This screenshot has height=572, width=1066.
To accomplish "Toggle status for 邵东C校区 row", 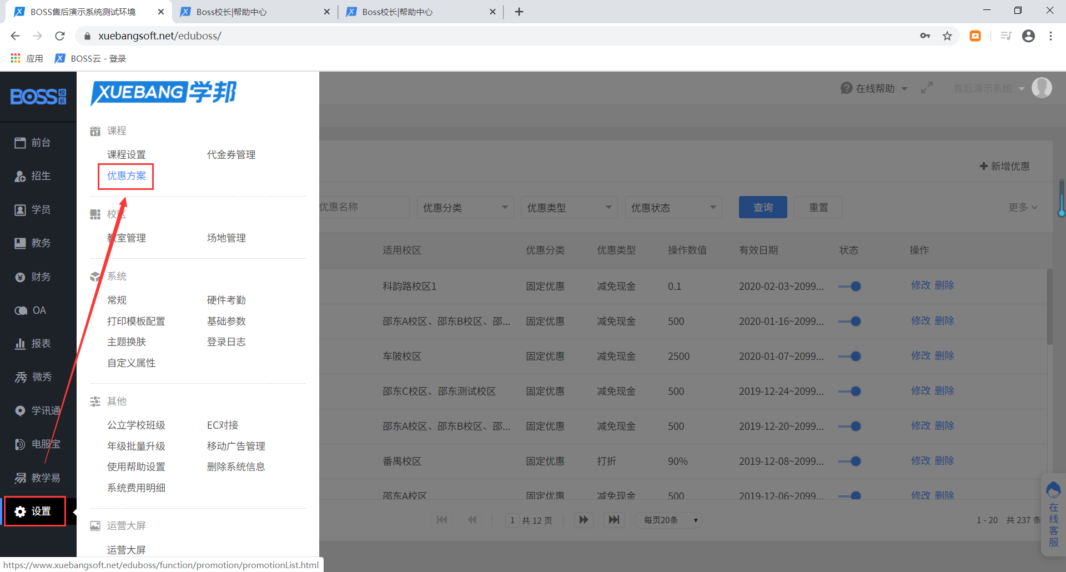I will [850, 392].
